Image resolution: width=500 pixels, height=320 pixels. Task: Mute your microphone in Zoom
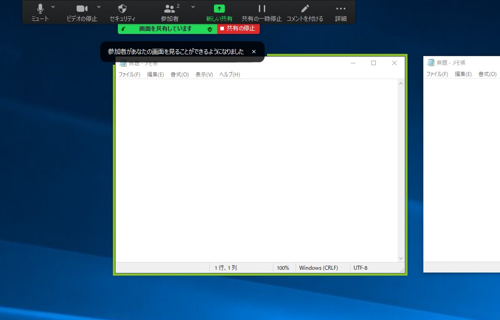coord(40,12)
